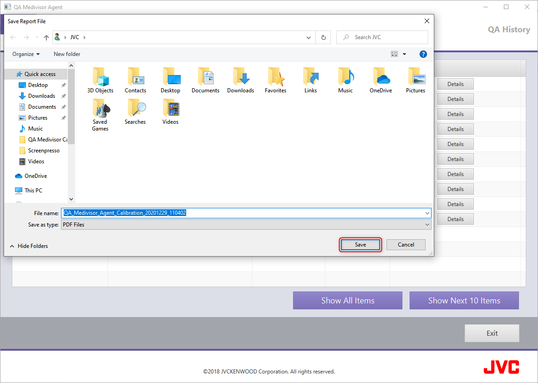538x383 pixels.
Task: Open the Documents folder in file pane
Action: coord(205,80)
